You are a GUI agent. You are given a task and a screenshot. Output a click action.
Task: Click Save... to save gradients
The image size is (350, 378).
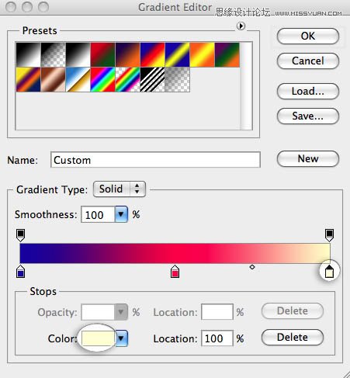[x=308, y=116]
